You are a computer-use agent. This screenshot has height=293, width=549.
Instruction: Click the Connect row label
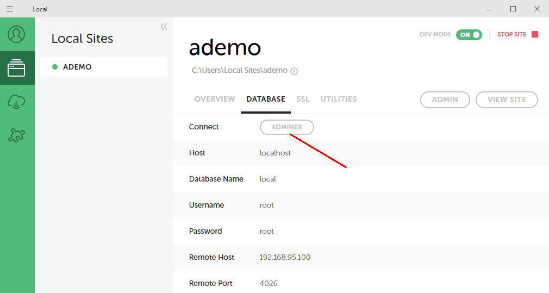coord(204,127)
